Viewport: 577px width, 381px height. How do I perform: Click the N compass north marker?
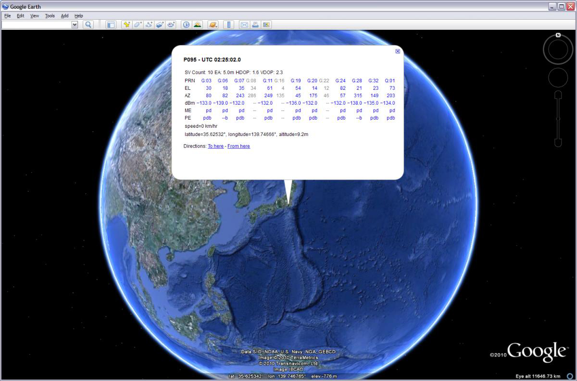(x=558, y=35)
